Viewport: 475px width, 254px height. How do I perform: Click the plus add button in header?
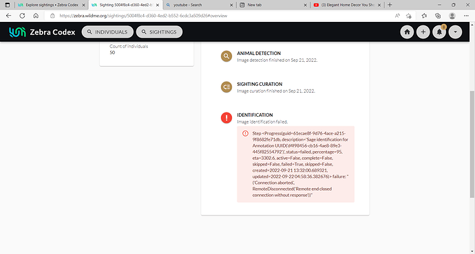point(423,32)
